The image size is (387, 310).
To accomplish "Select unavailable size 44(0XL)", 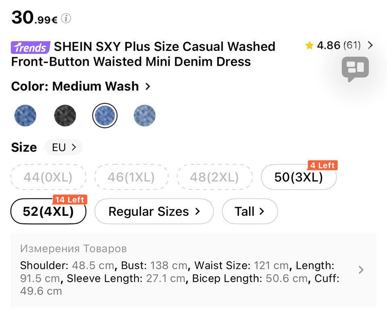I will click(48, 177).
